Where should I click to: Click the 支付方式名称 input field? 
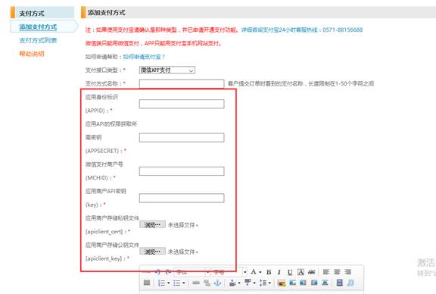[x=182, y=83]
